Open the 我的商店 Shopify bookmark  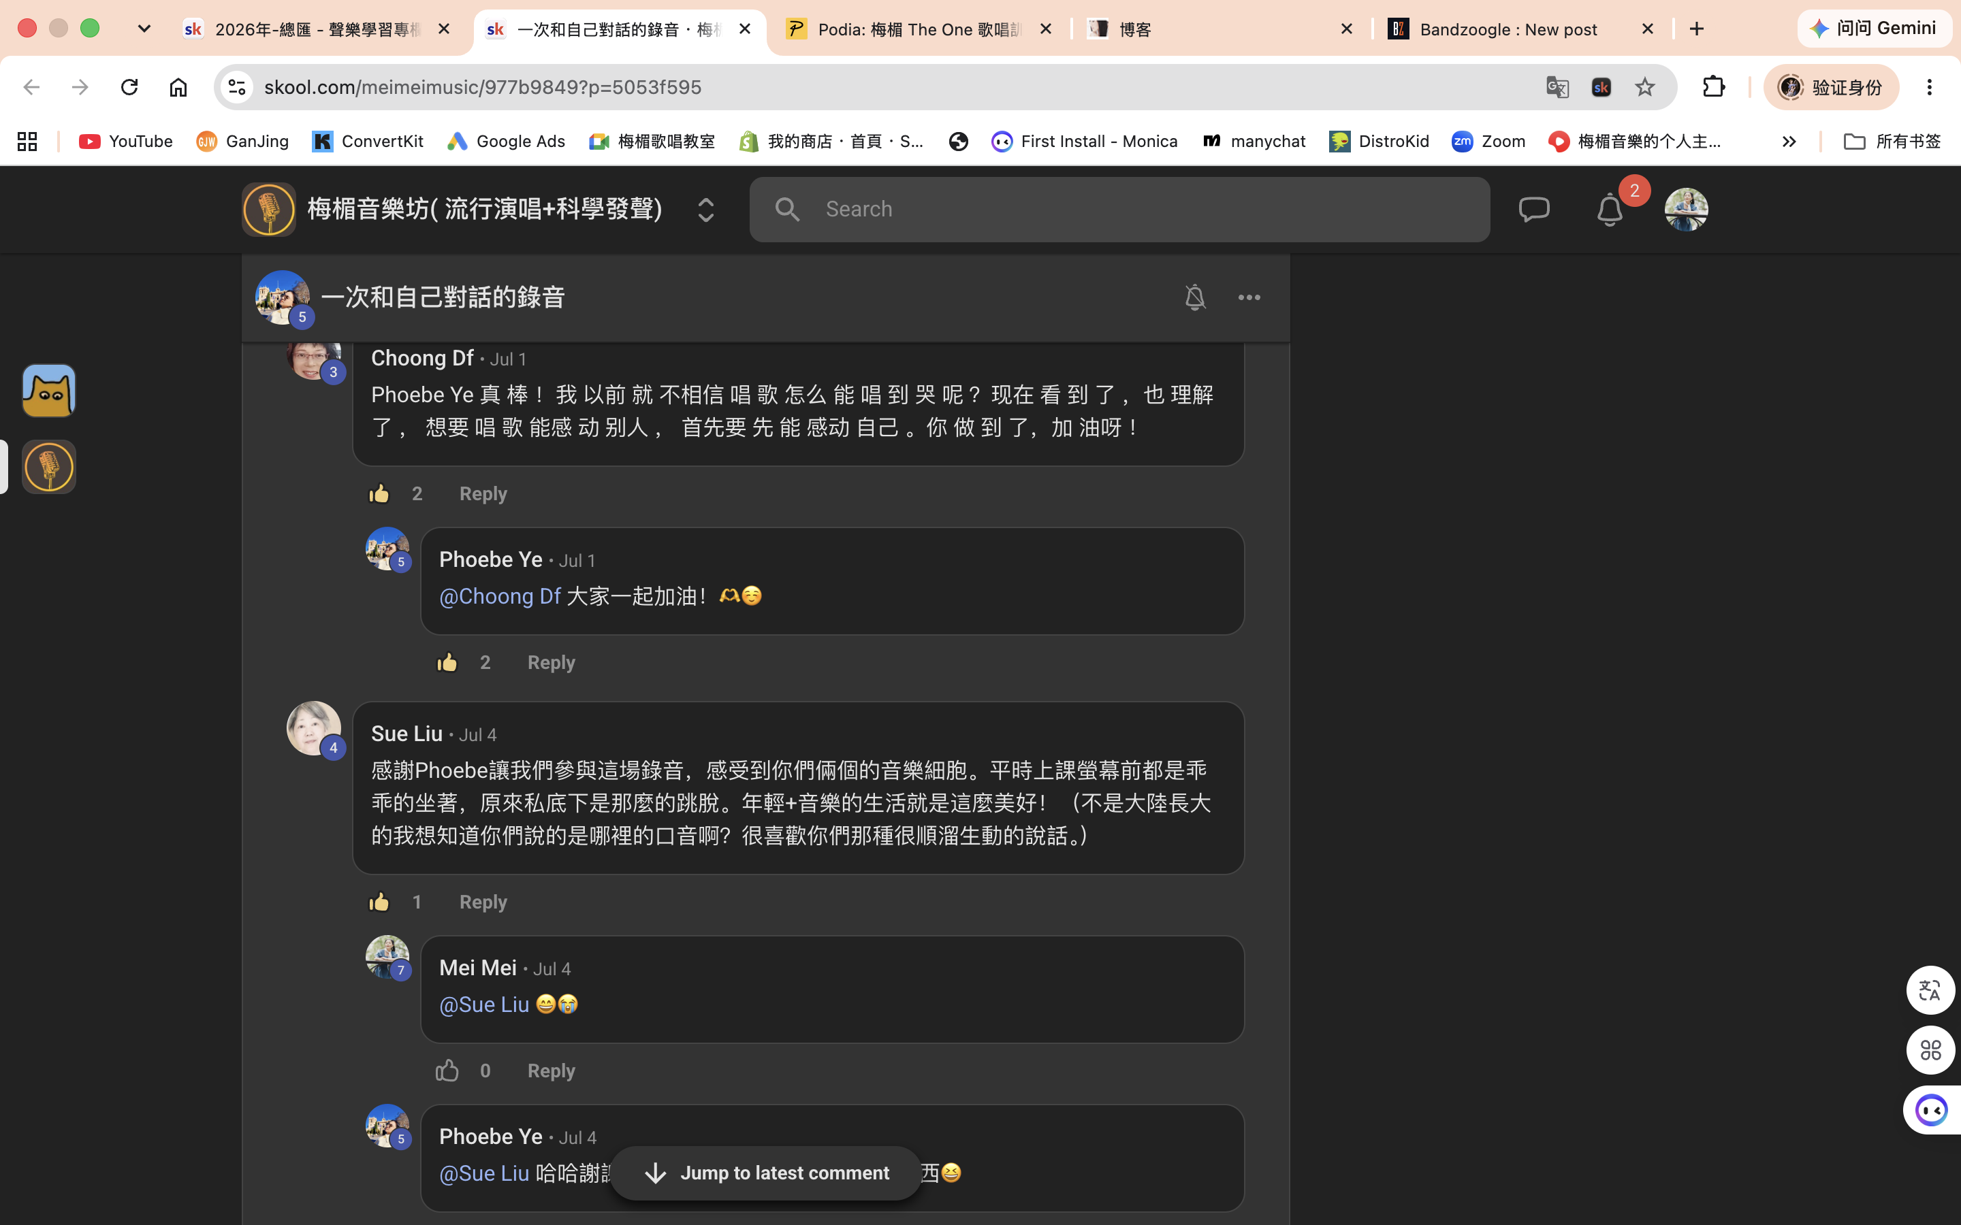point(831,141)
